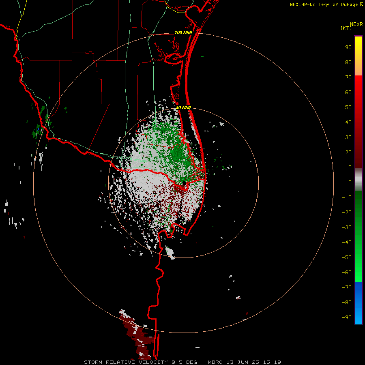Pick the gray zero-velocity color bar segment
Screen dimensions: 365x365
[x=358, y=179]
